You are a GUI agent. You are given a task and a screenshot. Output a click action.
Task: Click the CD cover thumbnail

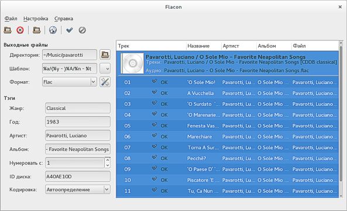click(133, 63)
